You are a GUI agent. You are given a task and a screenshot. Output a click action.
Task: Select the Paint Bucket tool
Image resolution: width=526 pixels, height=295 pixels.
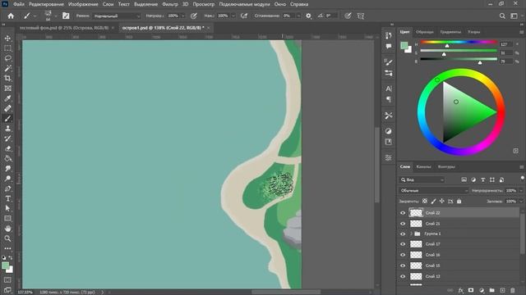(x=7, y=158)
